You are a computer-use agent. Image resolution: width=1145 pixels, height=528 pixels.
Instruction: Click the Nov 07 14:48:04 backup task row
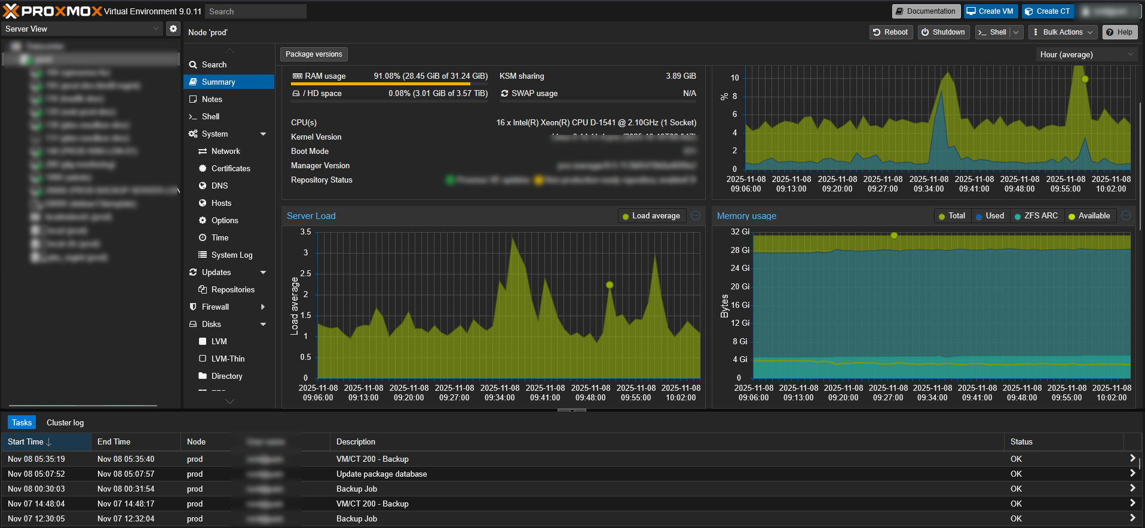pyautogui.click(x=571, y=504)
